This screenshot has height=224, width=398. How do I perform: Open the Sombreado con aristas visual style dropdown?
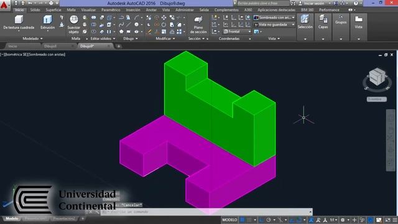(274, 17)
